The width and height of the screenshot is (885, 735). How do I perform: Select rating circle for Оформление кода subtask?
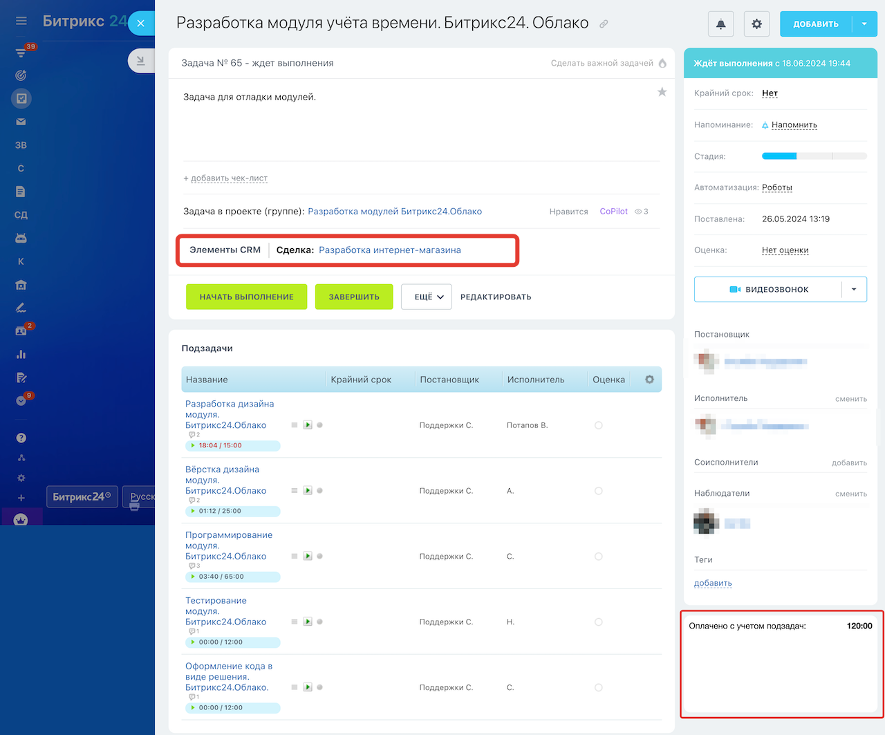(599, 687)
